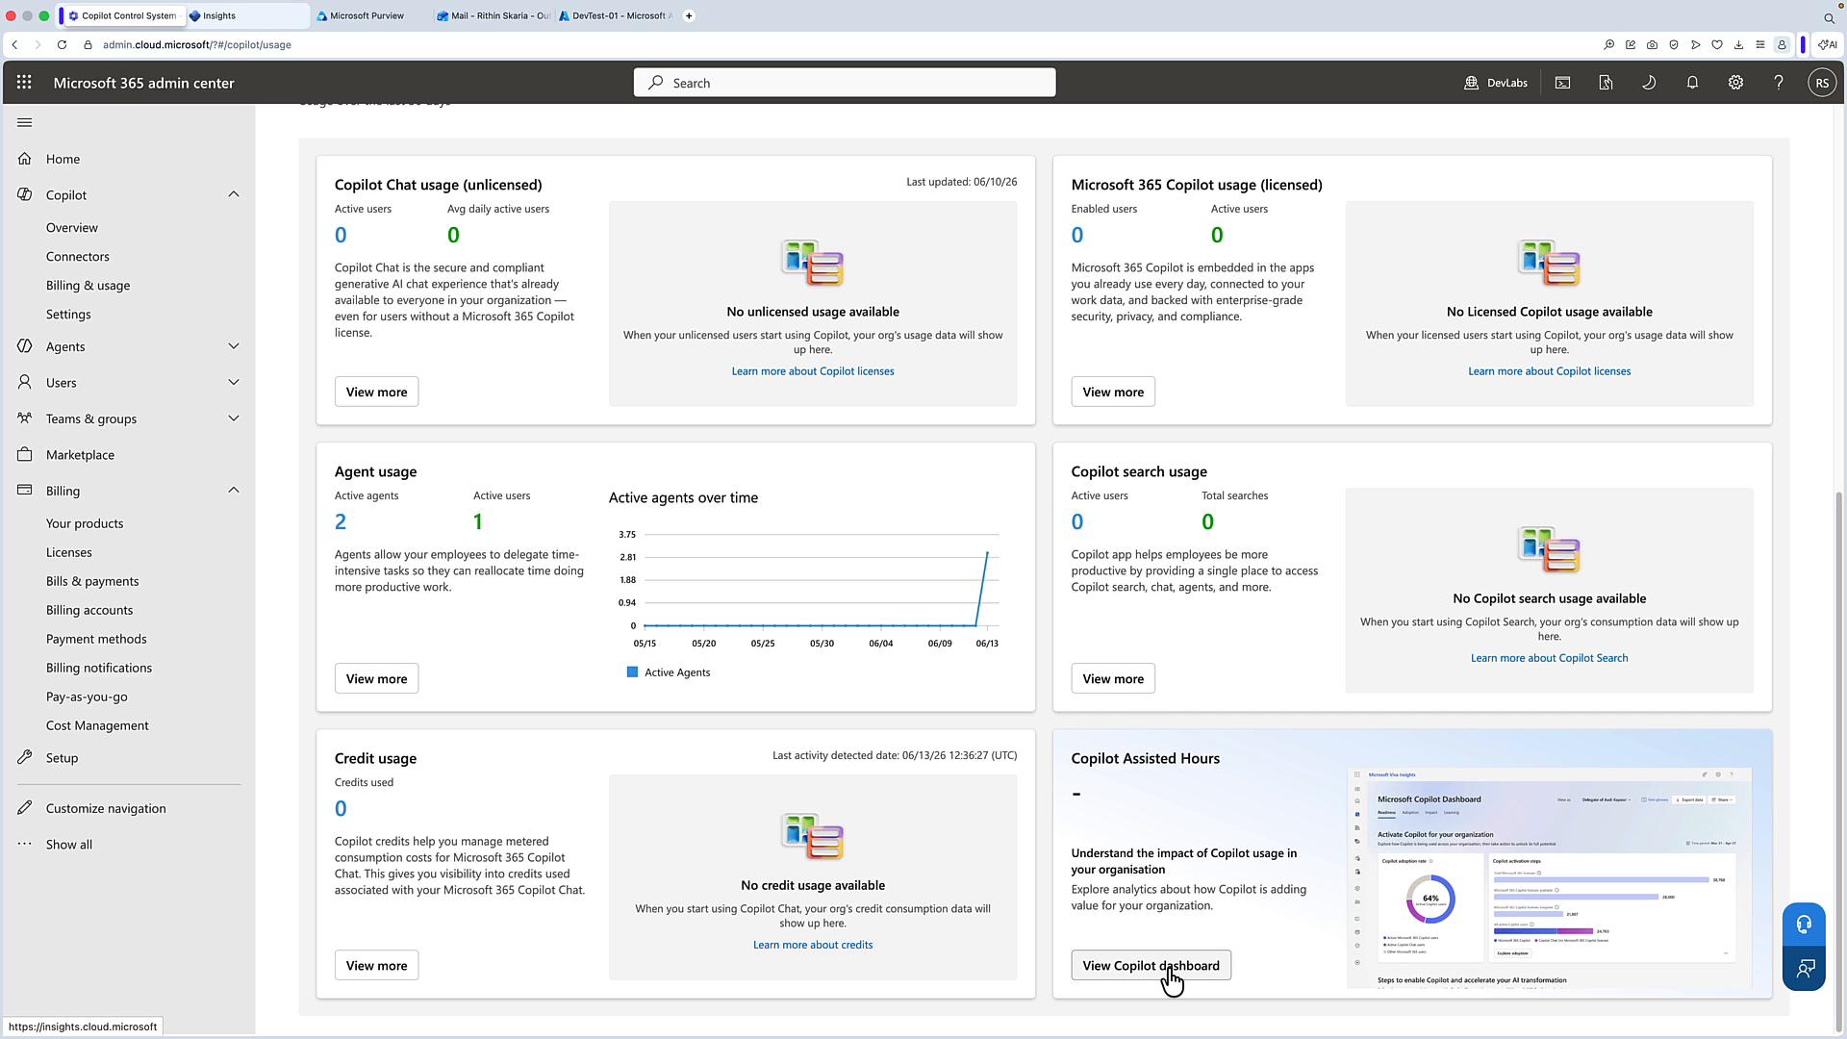Click the Teams & groups icon
This screenshot has height=1039, width=1847.
point(25,418)
